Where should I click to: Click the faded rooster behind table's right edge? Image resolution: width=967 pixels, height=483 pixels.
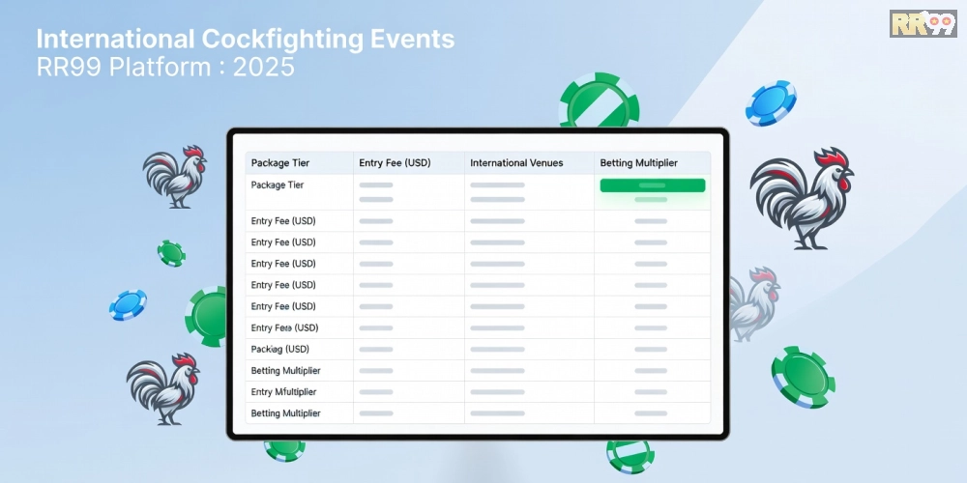pyautogui.click(x=752, y=302)
